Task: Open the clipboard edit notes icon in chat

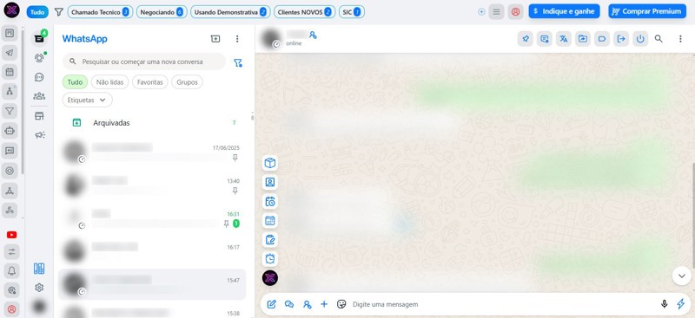Action: coord(270,240)
